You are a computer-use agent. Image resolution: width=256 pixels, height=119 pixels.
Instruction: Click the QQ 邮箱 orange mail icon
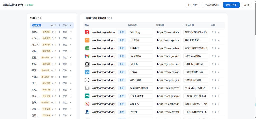87,40
